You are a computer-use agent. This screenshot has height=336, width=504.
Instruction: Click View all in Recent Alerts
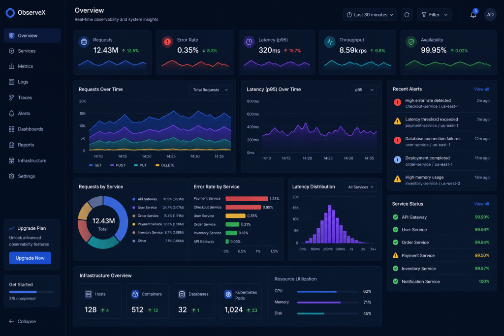coord(481,89)
